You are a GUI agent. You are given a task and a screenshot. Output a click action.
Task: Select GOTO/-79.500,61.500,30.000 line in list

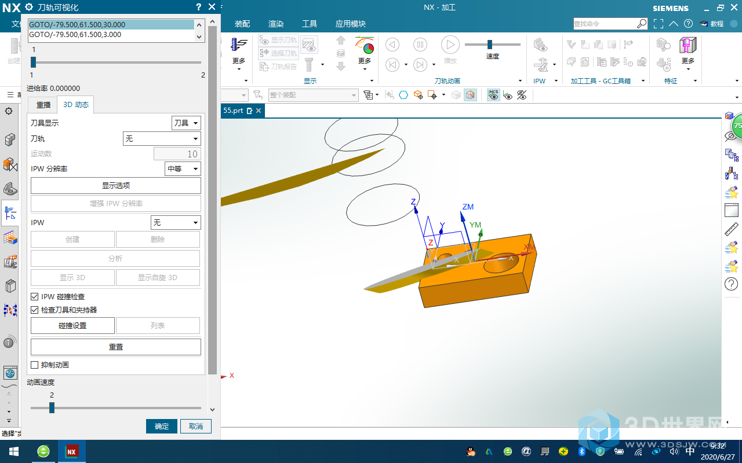(111, 25)
